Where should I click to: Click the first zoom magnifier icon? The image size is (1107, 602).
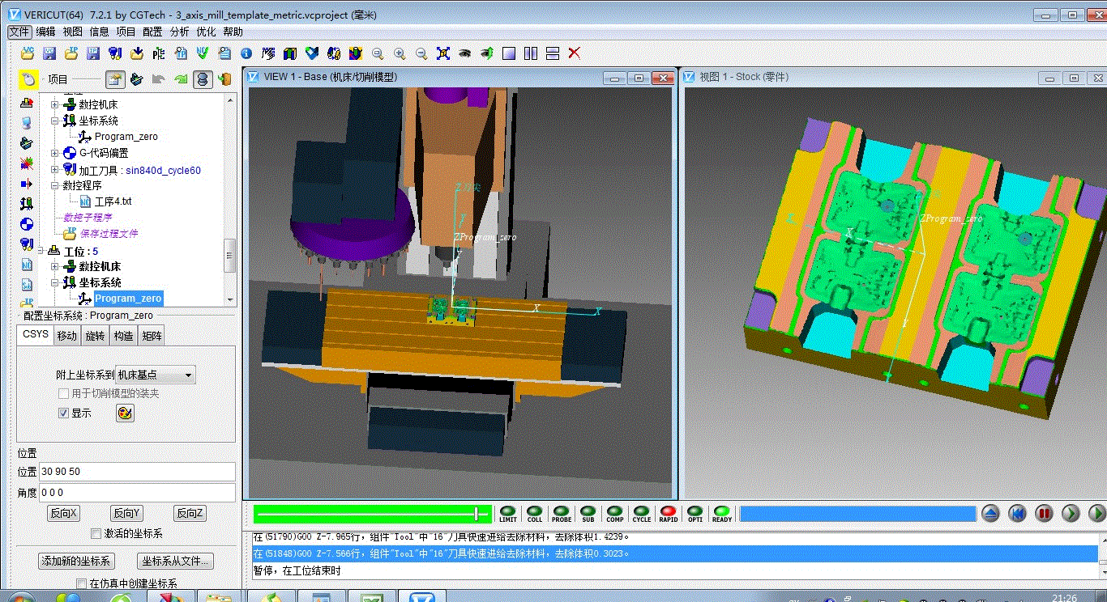point(378,53)
